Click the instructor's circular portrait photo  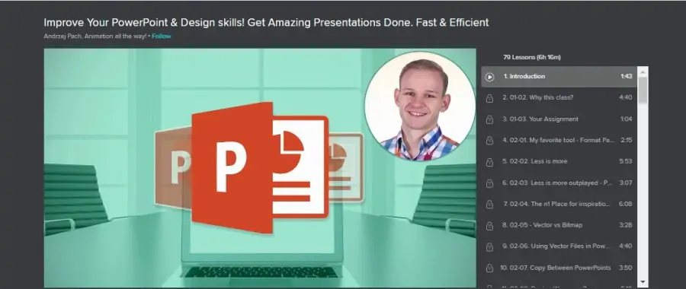tap(421, 106)
